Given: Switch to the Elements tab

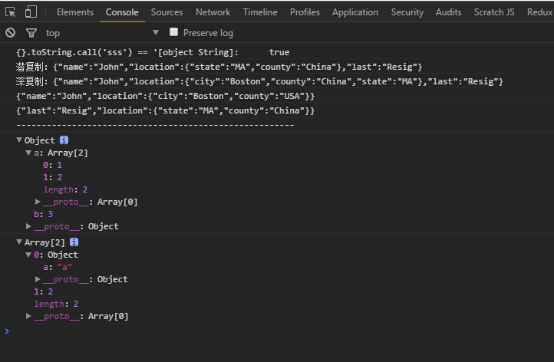Looking at the screenshot, I should click(x=75, y=12).
